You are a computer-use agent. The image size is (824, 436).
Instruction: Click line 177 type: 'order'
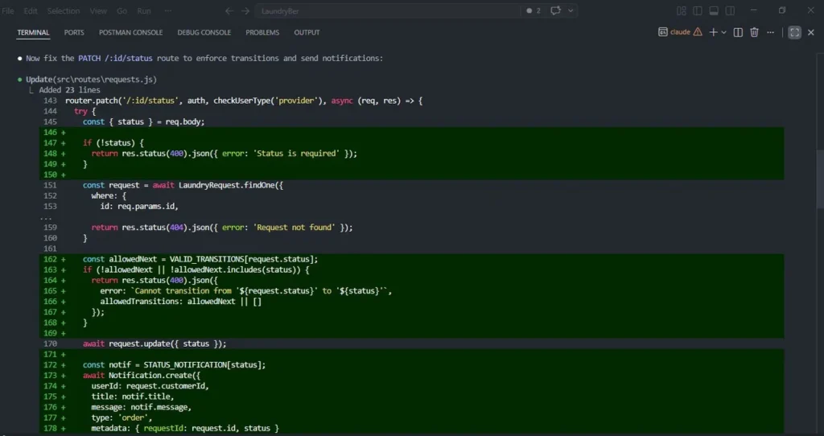pos(122,417)
